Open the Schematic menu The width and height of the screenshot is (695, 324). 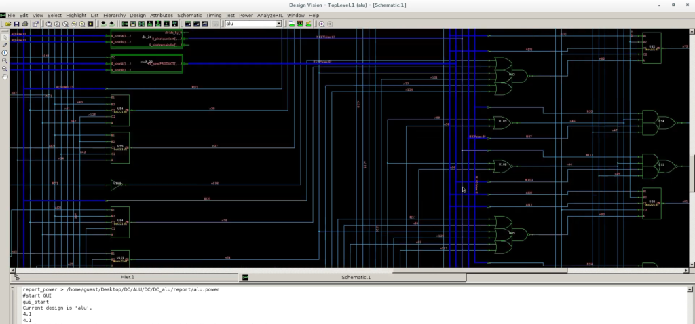pyautogui.click(x=189, y=15)
